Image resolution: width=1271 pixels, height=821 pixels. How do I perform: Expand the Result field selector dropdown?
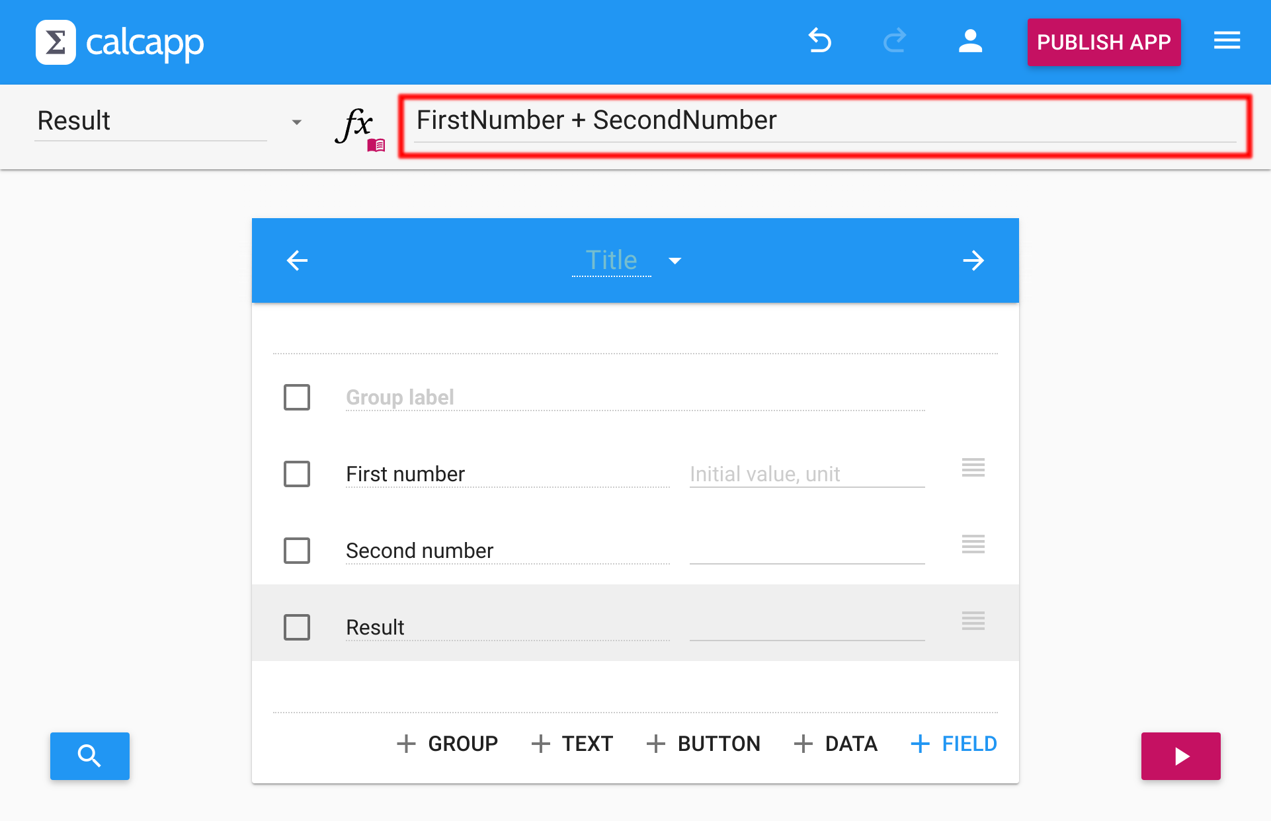click(296, 122)
